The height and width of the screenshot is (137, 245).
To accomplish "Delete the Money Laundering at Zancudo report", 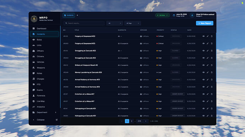I will [212, 72].
